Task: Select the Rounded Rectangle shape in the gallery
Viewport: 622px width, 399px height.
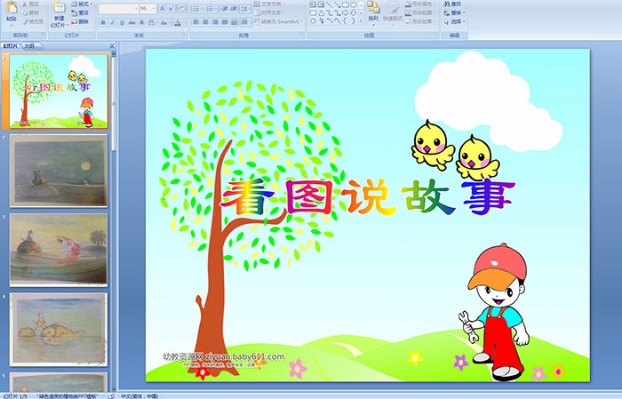Action: click(x=313, y=12)
